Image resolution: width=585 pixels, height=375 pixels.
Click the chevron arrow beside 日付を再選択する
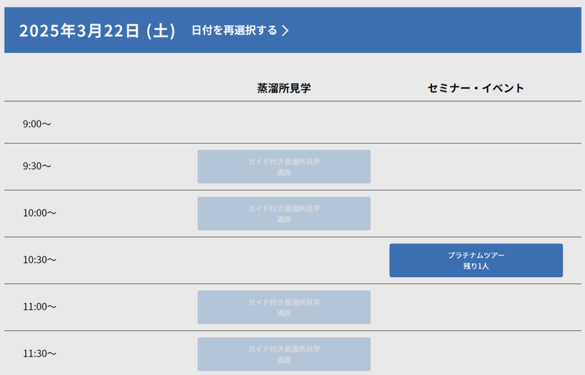(x=286, y=30)
